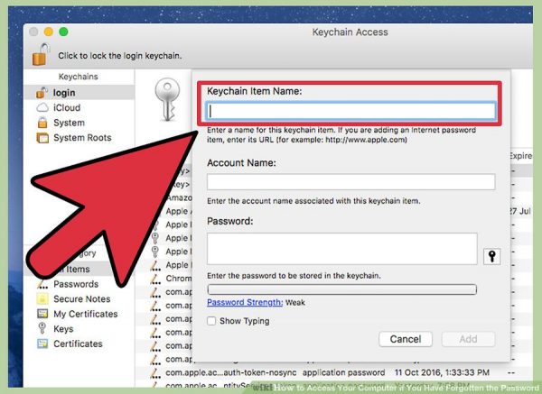Focus the Keychain Item Name field
542x394 pixels.
(351, 111)
